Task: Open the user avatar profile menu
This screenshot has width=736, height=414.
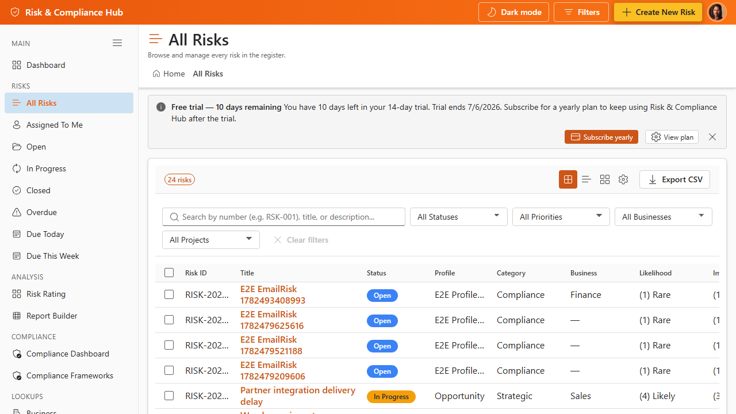Action: point(716,12)
